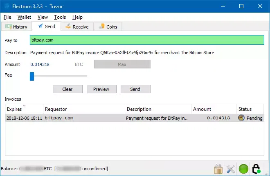270x176 pixels.
Task: Select the Send tab
Action: pyautogui.click(x=47, y=26)
